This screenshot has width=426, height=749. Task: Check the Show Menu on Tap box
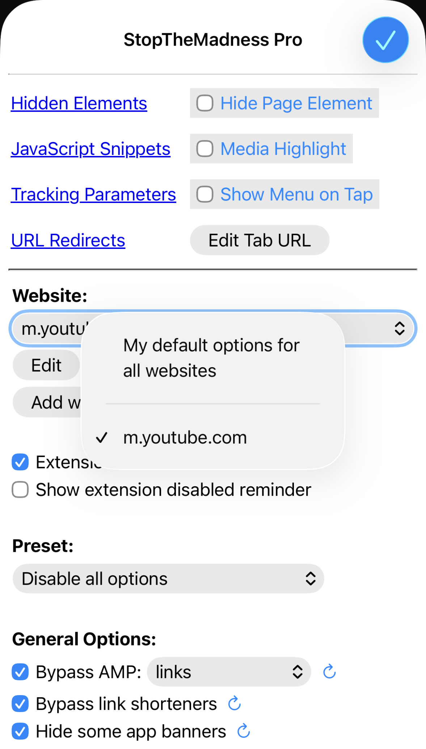[205, 194]
